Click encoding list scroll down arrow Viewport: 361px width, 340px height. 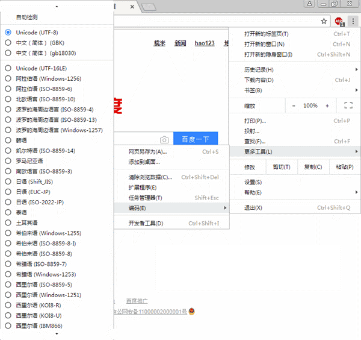(x=57, y=334)
